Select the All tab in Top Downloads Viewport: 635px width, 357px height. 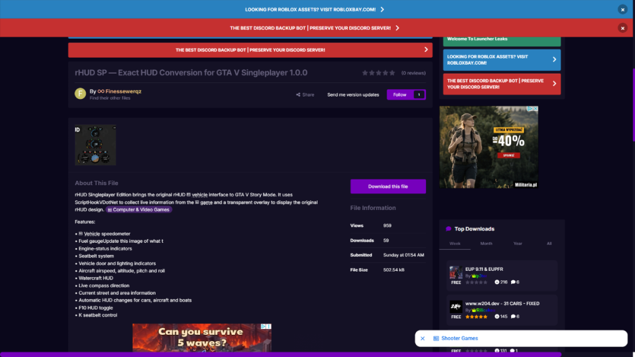tap(549, 243)
